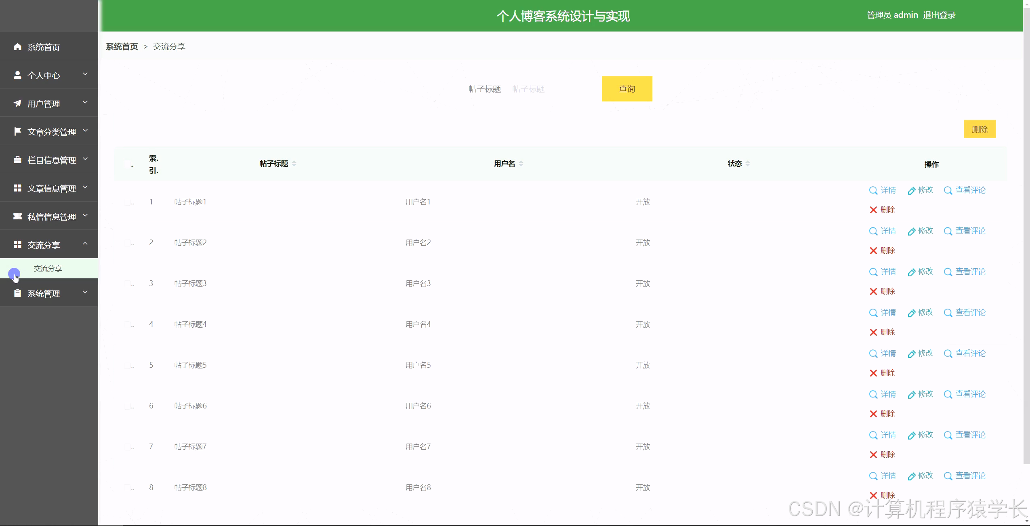Click the home icon beside 系统首页
Viewport: 1030px width, 526px height.
17,46
